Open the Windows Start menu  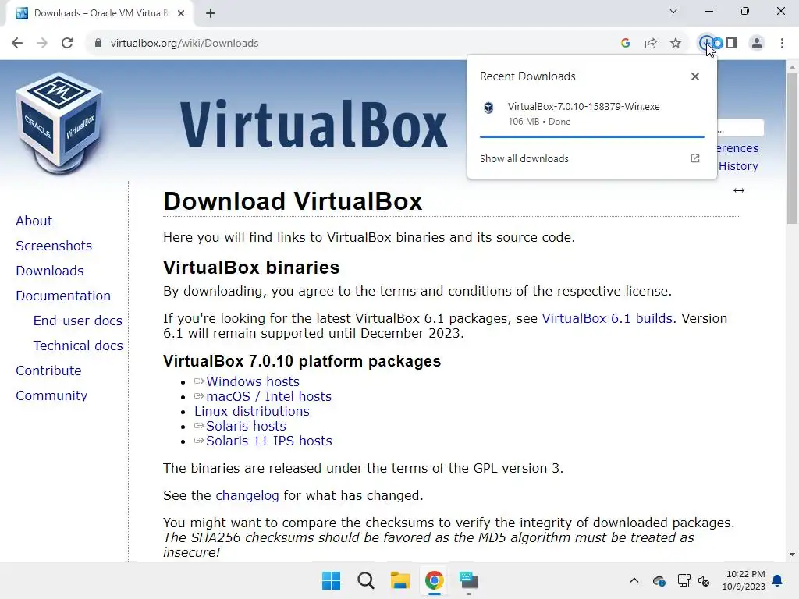[x=331, y=580]
